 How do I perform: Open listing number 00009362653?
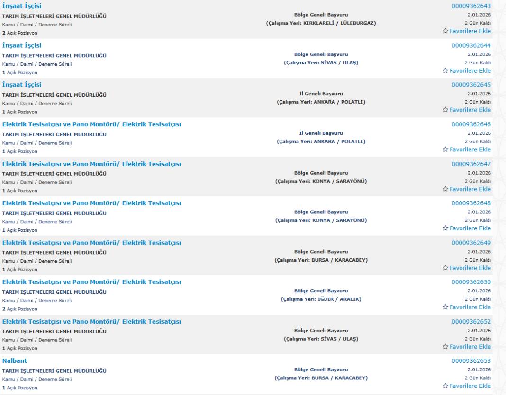point(471,361)
